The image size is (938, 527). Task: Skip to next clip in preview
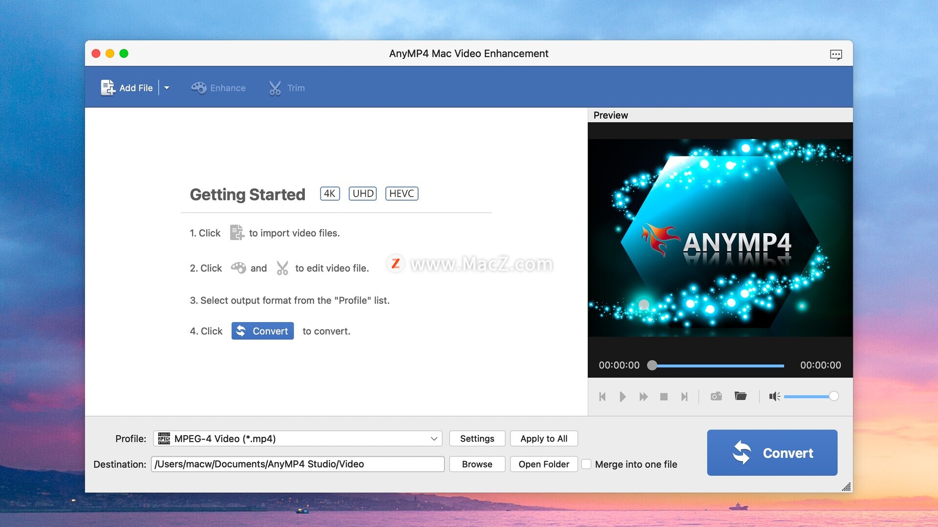(x=684, y=397)
